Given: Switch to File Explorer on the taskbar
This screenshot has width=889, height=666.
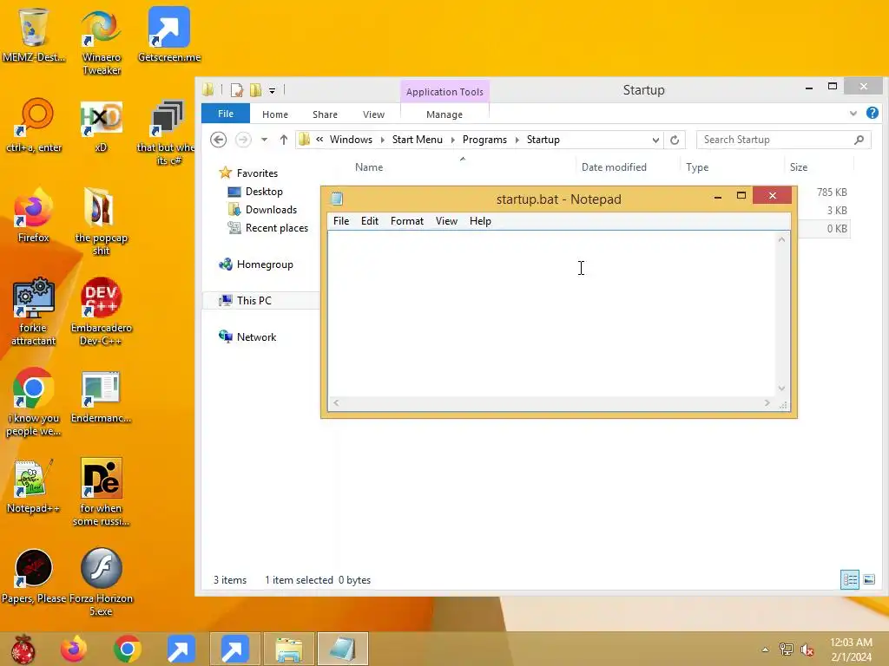Looking at the screenshot, I should click(x=288, y=649).
